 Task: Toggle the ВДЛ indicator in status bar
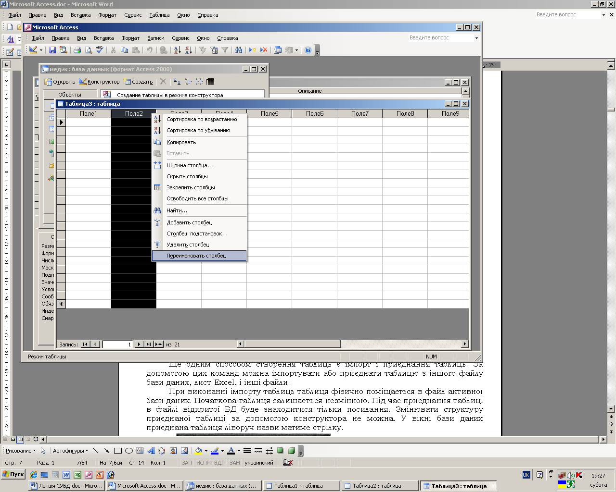(219, 463)
